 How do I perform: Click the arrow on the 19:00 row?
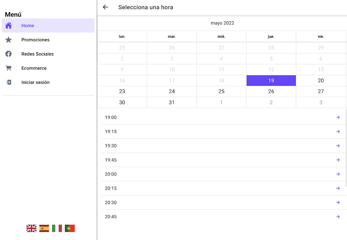(338, 117)
